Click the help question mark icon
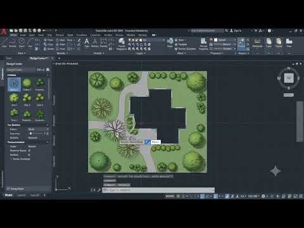 [270, 30]
